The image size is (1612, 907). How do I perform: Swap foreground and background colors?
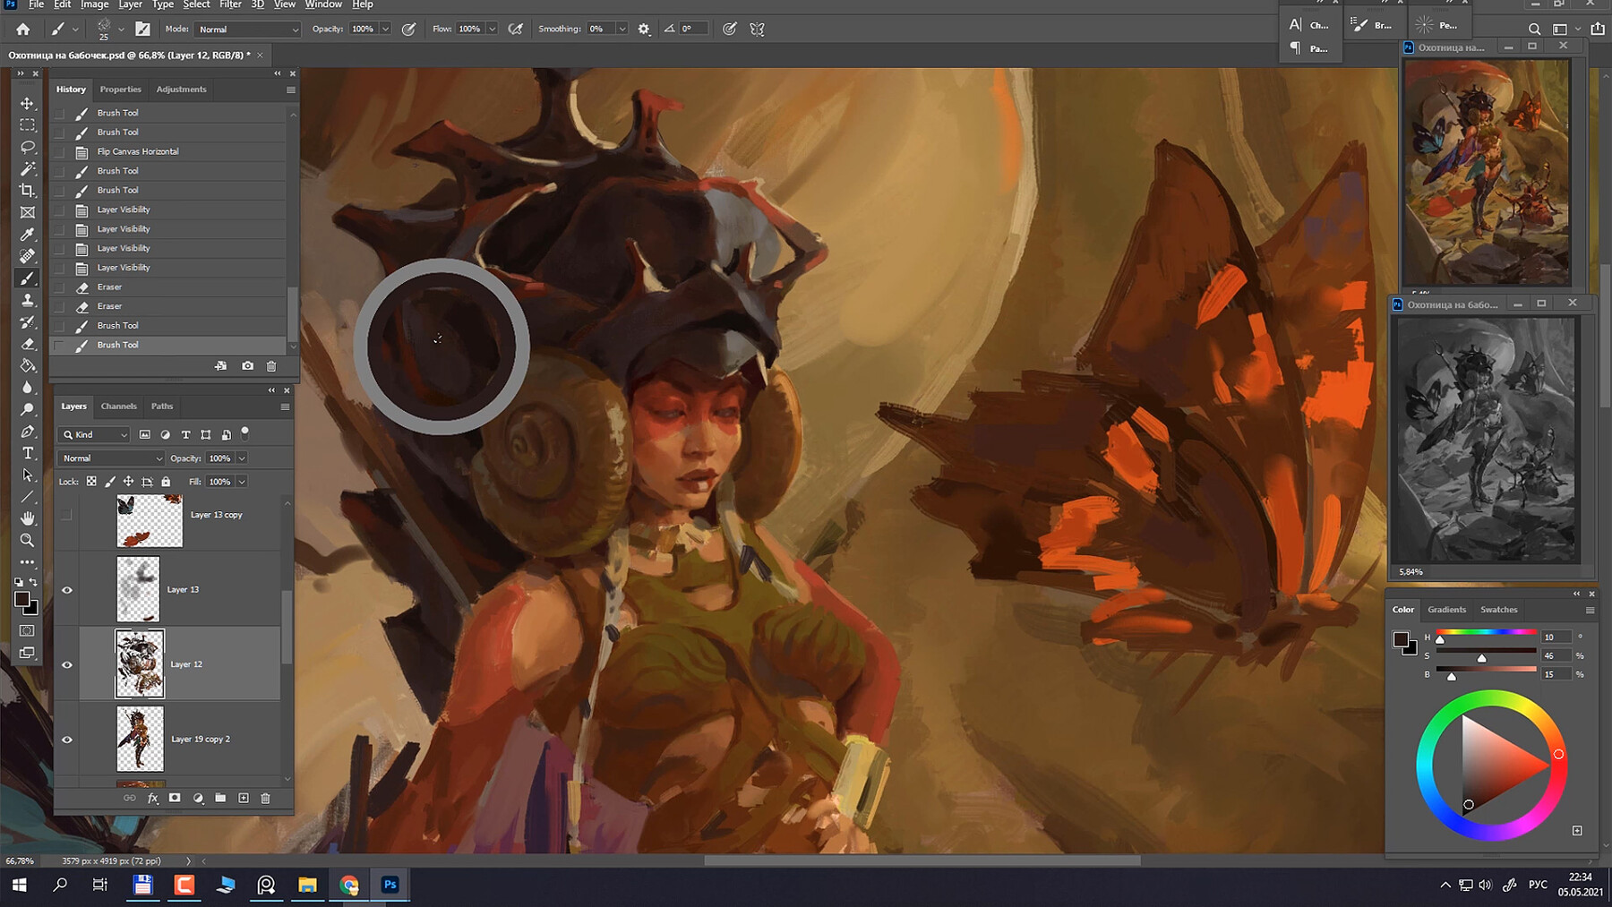(x=33, y=582)
